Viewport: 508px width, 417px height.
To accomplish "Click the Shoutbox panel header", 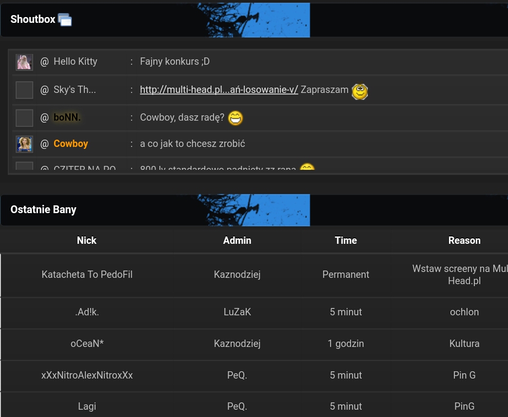I will tap(33, 19).
